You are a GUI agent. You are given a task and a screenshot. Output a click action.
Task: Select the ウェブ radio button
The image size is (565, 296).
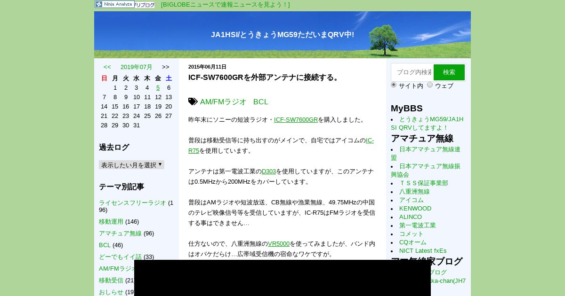pyautogui.click(x=430, y=85)
